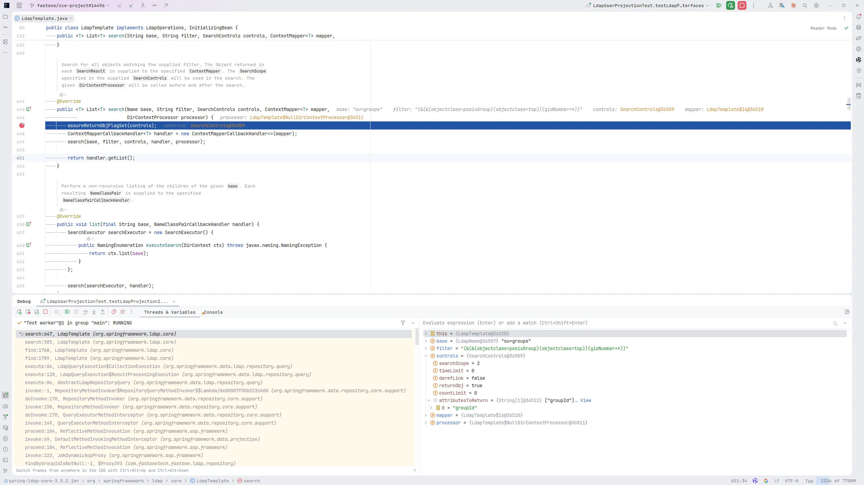Click the View link for attributesToReturn
Viewport: 864px width, 485px height.
coord(586,400)
